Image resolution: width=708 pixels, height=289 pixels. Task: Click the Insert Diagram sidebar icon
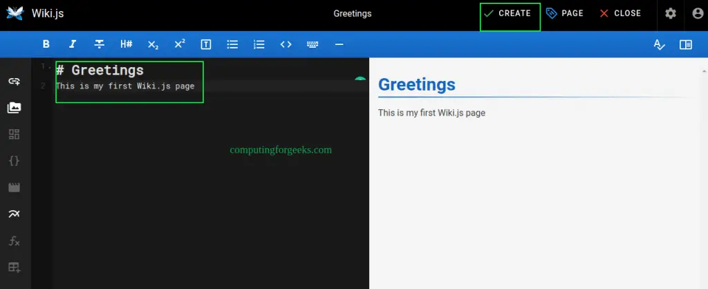click(x=15, y=214)
